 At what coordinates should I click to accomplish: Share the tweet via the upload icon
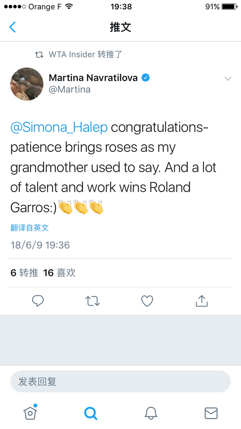click(x=202, y=301)
